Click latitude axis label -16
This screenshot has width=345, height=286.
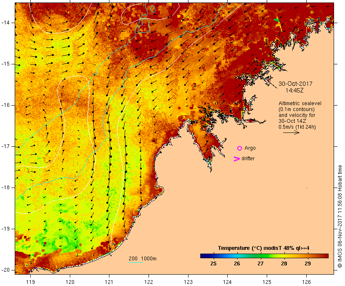[x=5, y=105]
